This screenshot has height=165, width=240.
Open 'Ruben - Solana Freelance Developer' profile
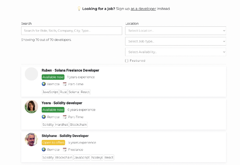point(70,70)
